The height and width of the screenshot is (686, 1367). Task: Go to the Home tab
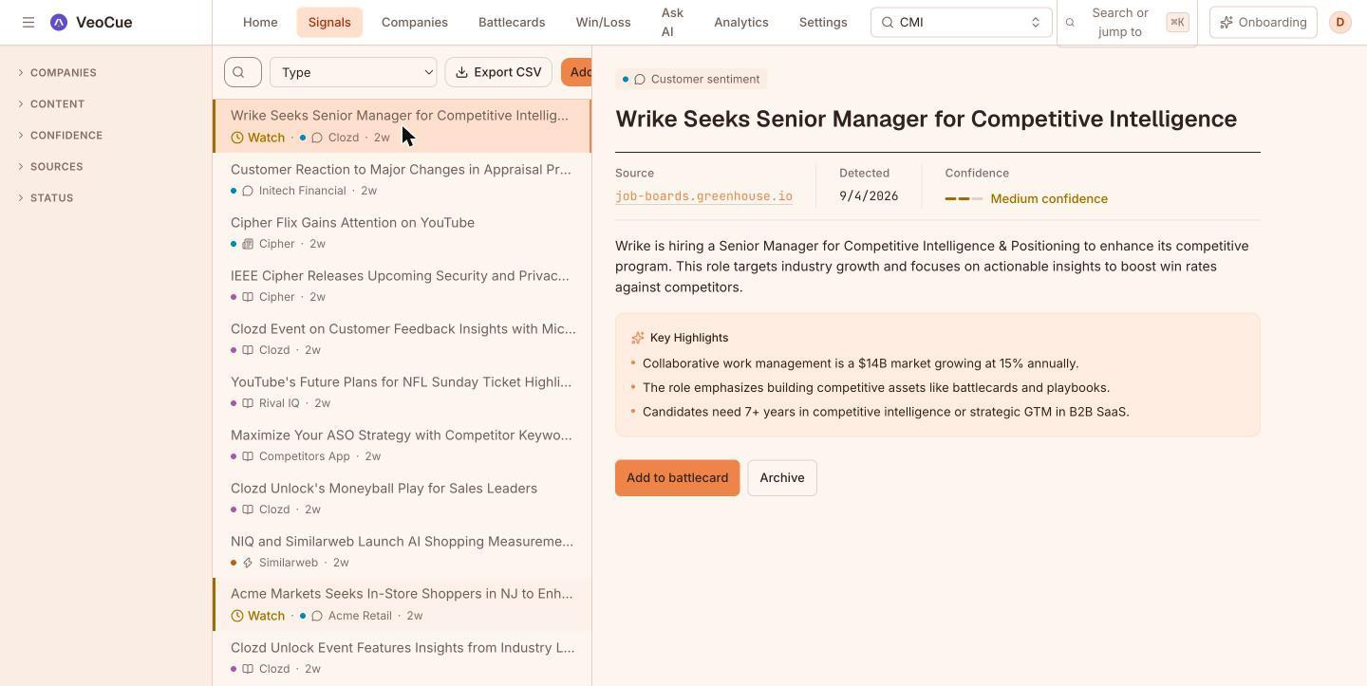260,22
